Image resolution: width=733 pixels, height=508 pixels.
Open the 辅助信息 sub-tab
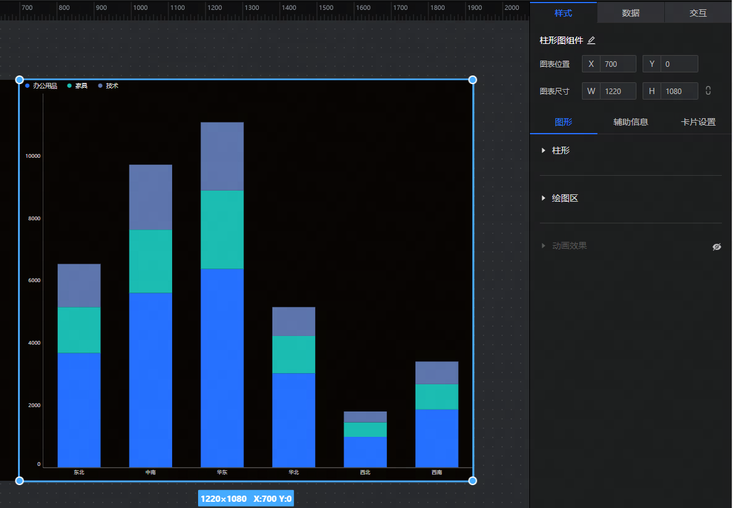tap(630, 122)
